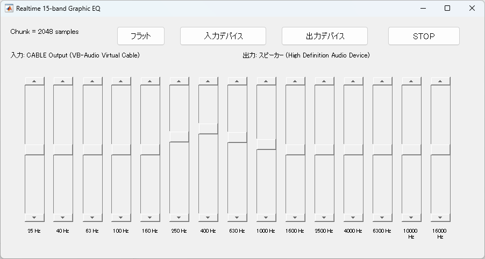
Task: Maximize the Graphic EQ window
Action: (447, 9)
